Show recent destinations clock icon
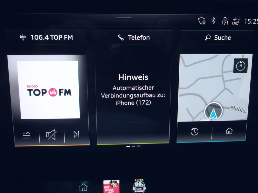Image resolution: width=258 pixels, height=193 pixels. (x=194, y=132)
